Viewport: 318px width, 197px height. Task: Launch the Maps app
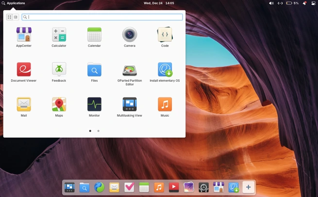tap(59, 107)
